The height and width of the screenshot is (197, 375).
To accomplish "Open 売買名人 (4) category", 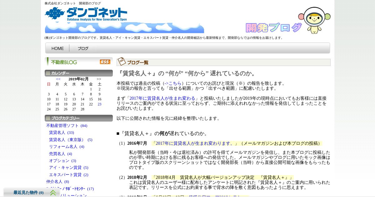I will click(61, 154).
